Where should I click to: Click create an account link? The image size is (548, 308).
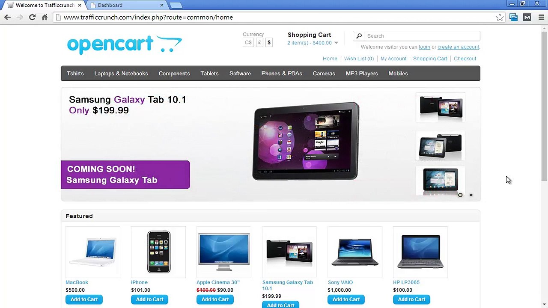pyautogui.click(x=458, y=47)
